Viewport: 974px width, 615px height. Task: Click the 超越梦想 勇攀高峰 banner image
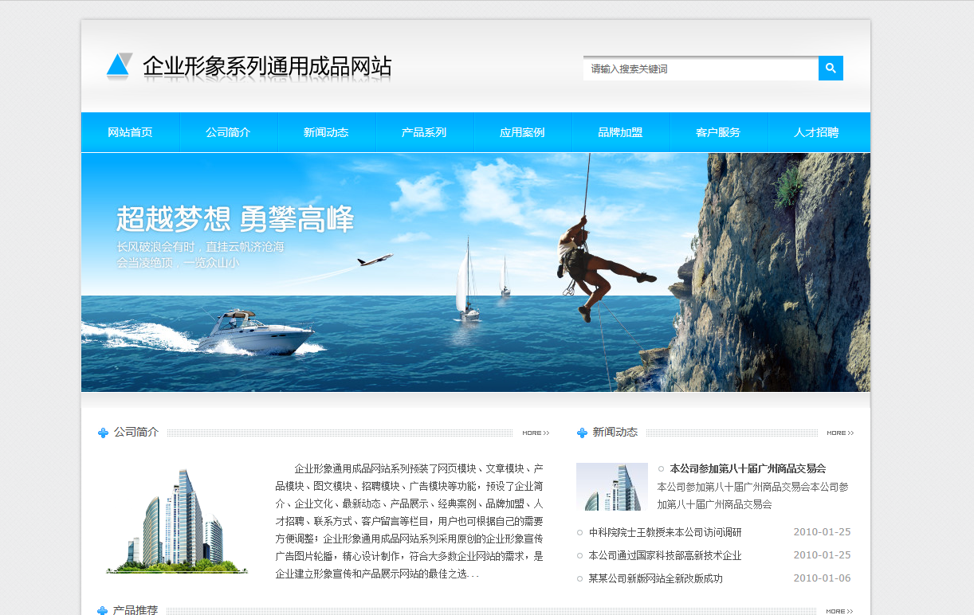(x=476, y=272)
